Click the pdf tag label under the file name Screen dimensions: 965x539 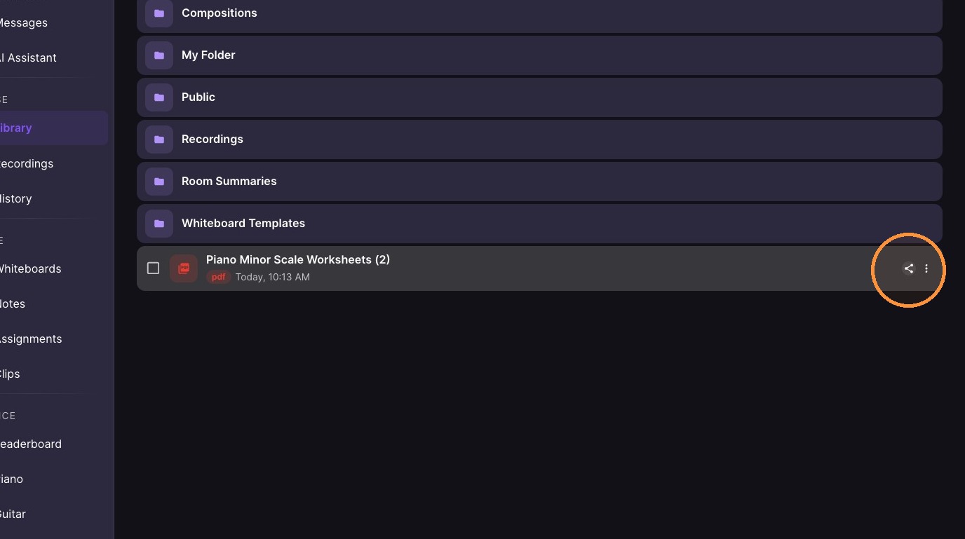[x=218, y=277]
